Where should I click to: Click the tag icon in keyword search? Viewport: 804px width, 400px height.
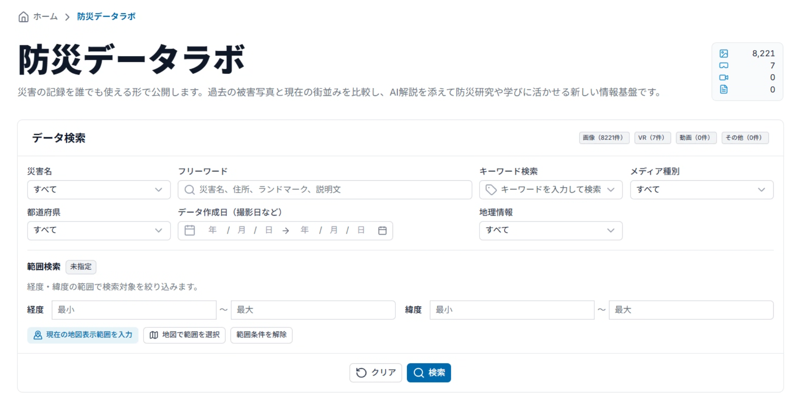491,190
